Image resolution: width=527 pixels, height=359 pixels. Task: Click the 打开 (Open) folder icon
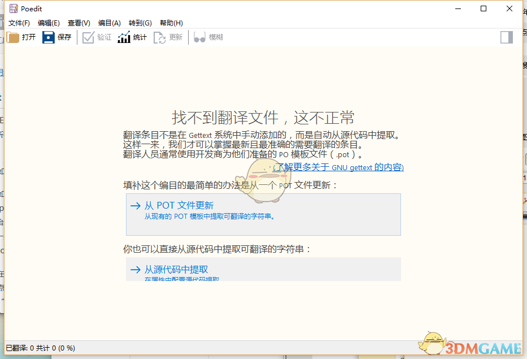click(14, 37)
